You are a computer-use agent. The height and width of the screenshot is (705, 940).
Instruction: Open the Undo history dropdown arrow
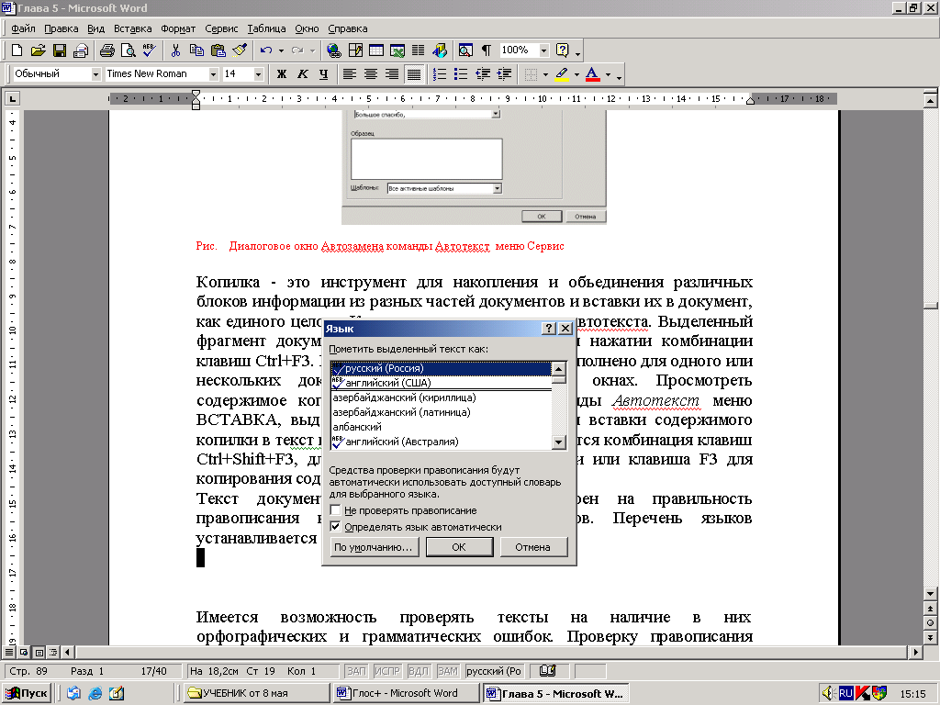(281, 51)
